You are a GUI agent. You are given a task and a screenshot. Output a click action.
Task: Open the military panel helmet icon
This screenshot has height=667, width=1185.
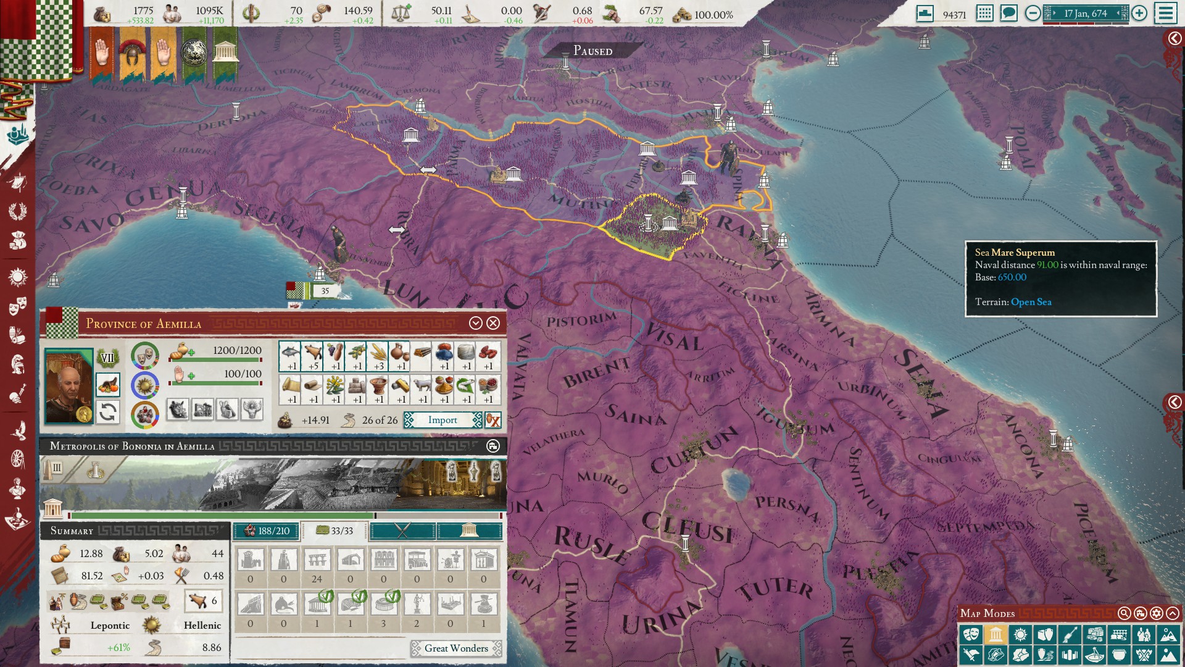[x=19, y=363]
